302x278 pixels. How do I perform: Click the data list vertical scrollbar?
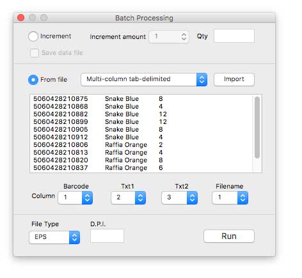(x=257, y=127)
